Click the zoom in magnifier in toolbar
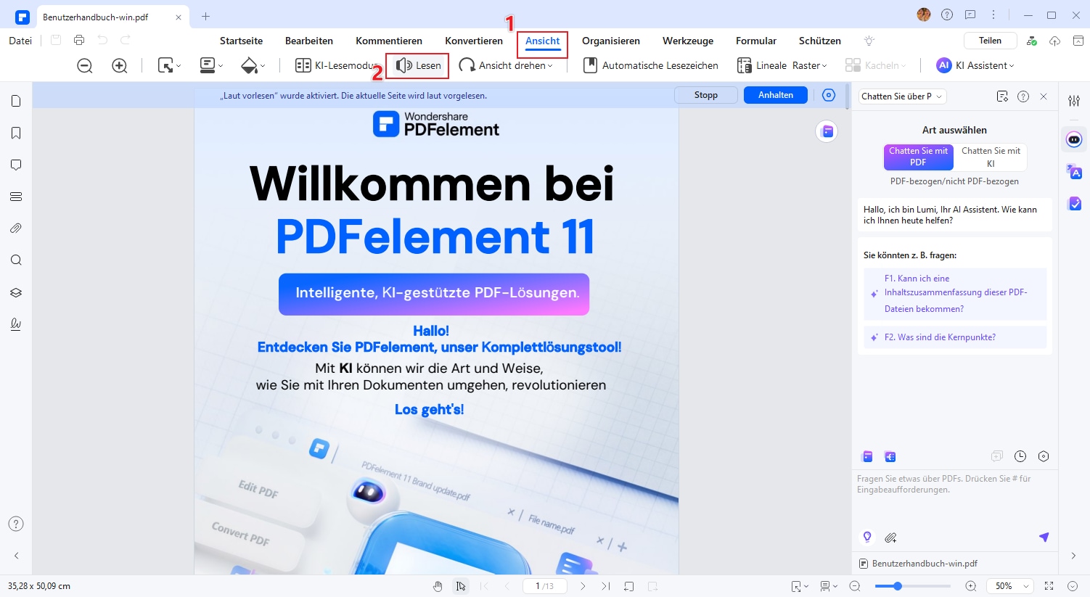 pyautogui.click(x=120, y=66)
